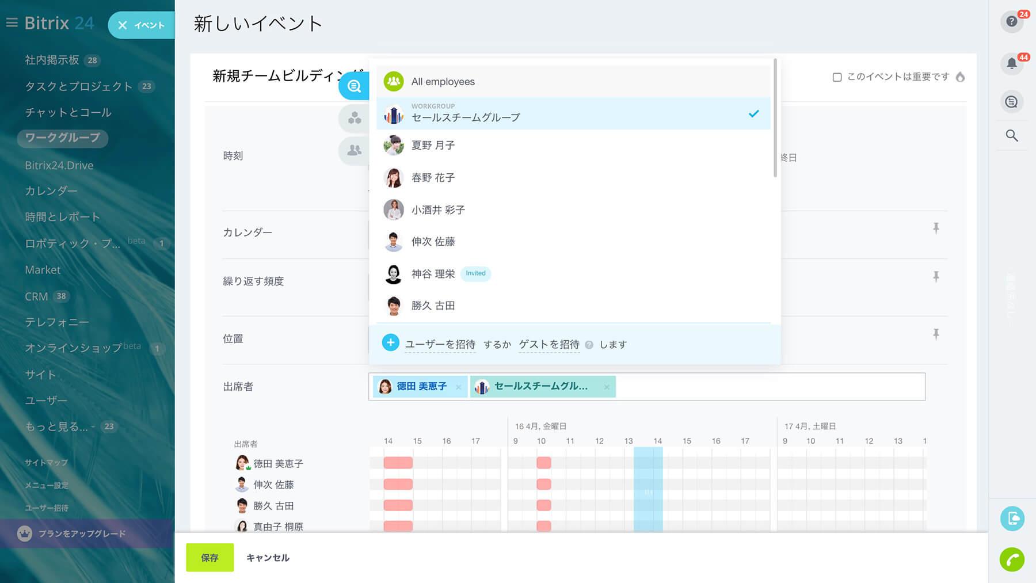Open Market in the sidebar
The image size is (1036, 583).
43,270
